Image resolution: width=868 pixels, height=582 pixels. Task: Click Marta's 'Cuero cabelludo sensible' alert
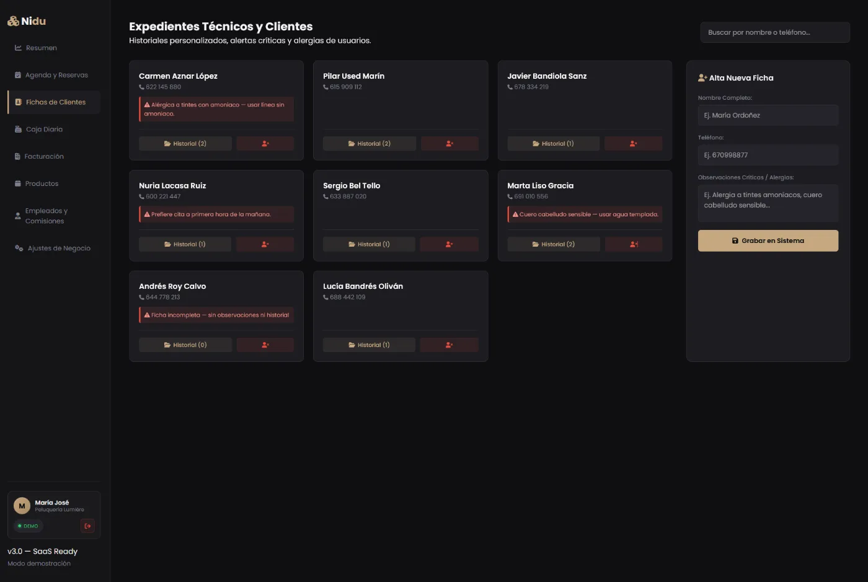click(x=585, y=214)
